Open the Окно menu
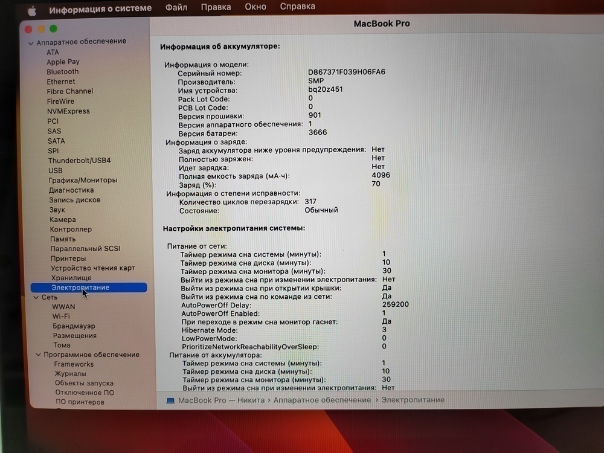Screen dimensions: 604x453 [255, 7]
